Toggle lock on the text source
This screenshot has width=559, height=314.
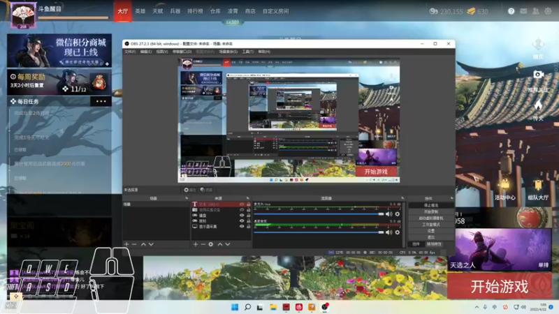coord(249,204)
